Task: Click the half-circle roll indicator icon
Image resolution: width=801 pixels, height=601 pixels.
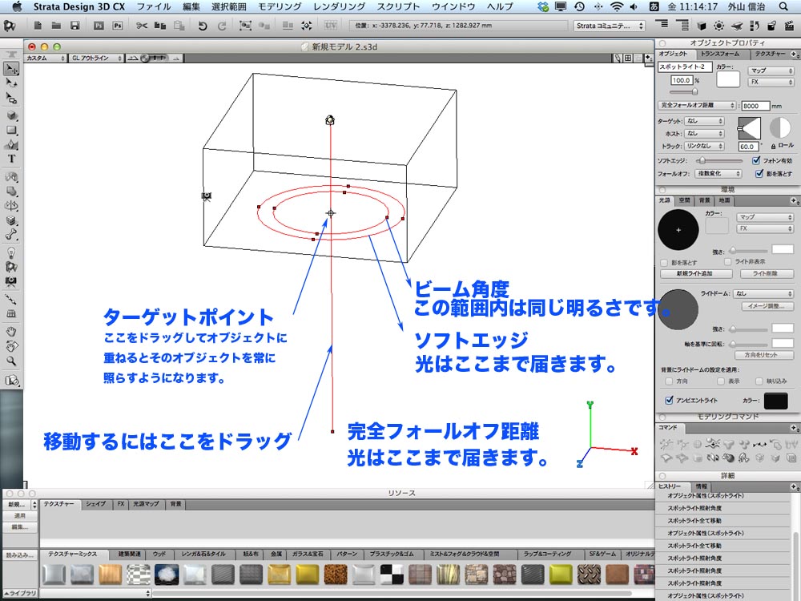Action: pyautogui.click(x=780, y=127)
